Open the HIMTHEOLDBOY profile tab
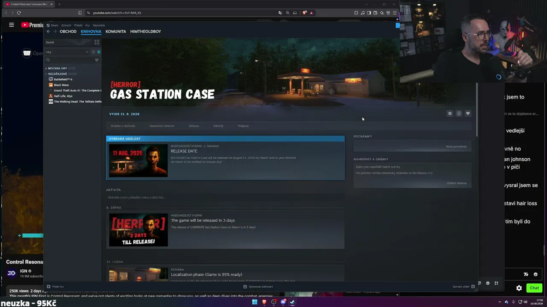 [x=146, y=32]
